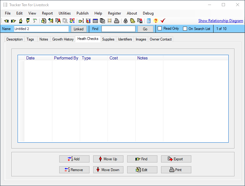Click the Linked button
The height and width of the screenshot is (186, 245).
79,29
